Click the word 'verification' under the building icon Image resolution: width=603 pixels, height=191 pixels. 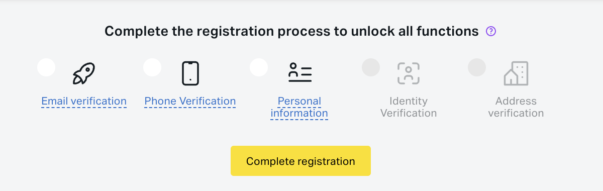pyautogui.click(x=516, y=113)
